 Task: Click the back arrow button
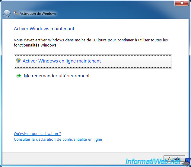(x=7, y=13)
